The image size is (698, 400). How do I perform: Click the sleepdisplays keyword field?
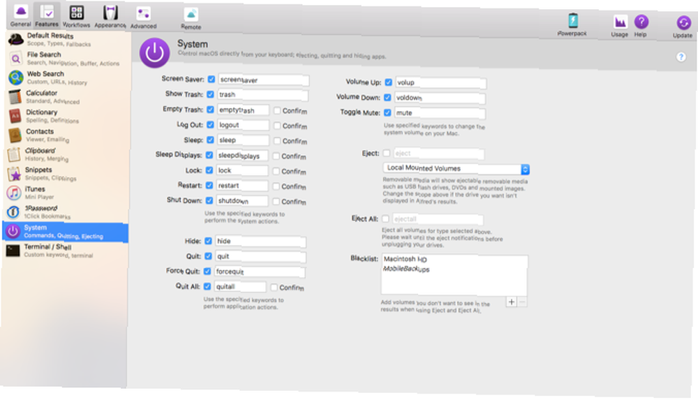coord(242,156)
